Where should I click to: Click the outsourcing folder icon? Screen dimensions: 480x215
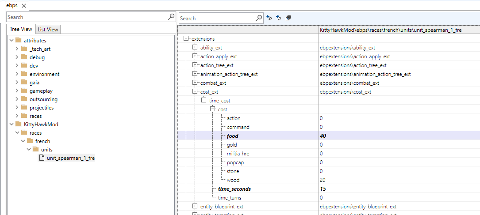(24, 99)
